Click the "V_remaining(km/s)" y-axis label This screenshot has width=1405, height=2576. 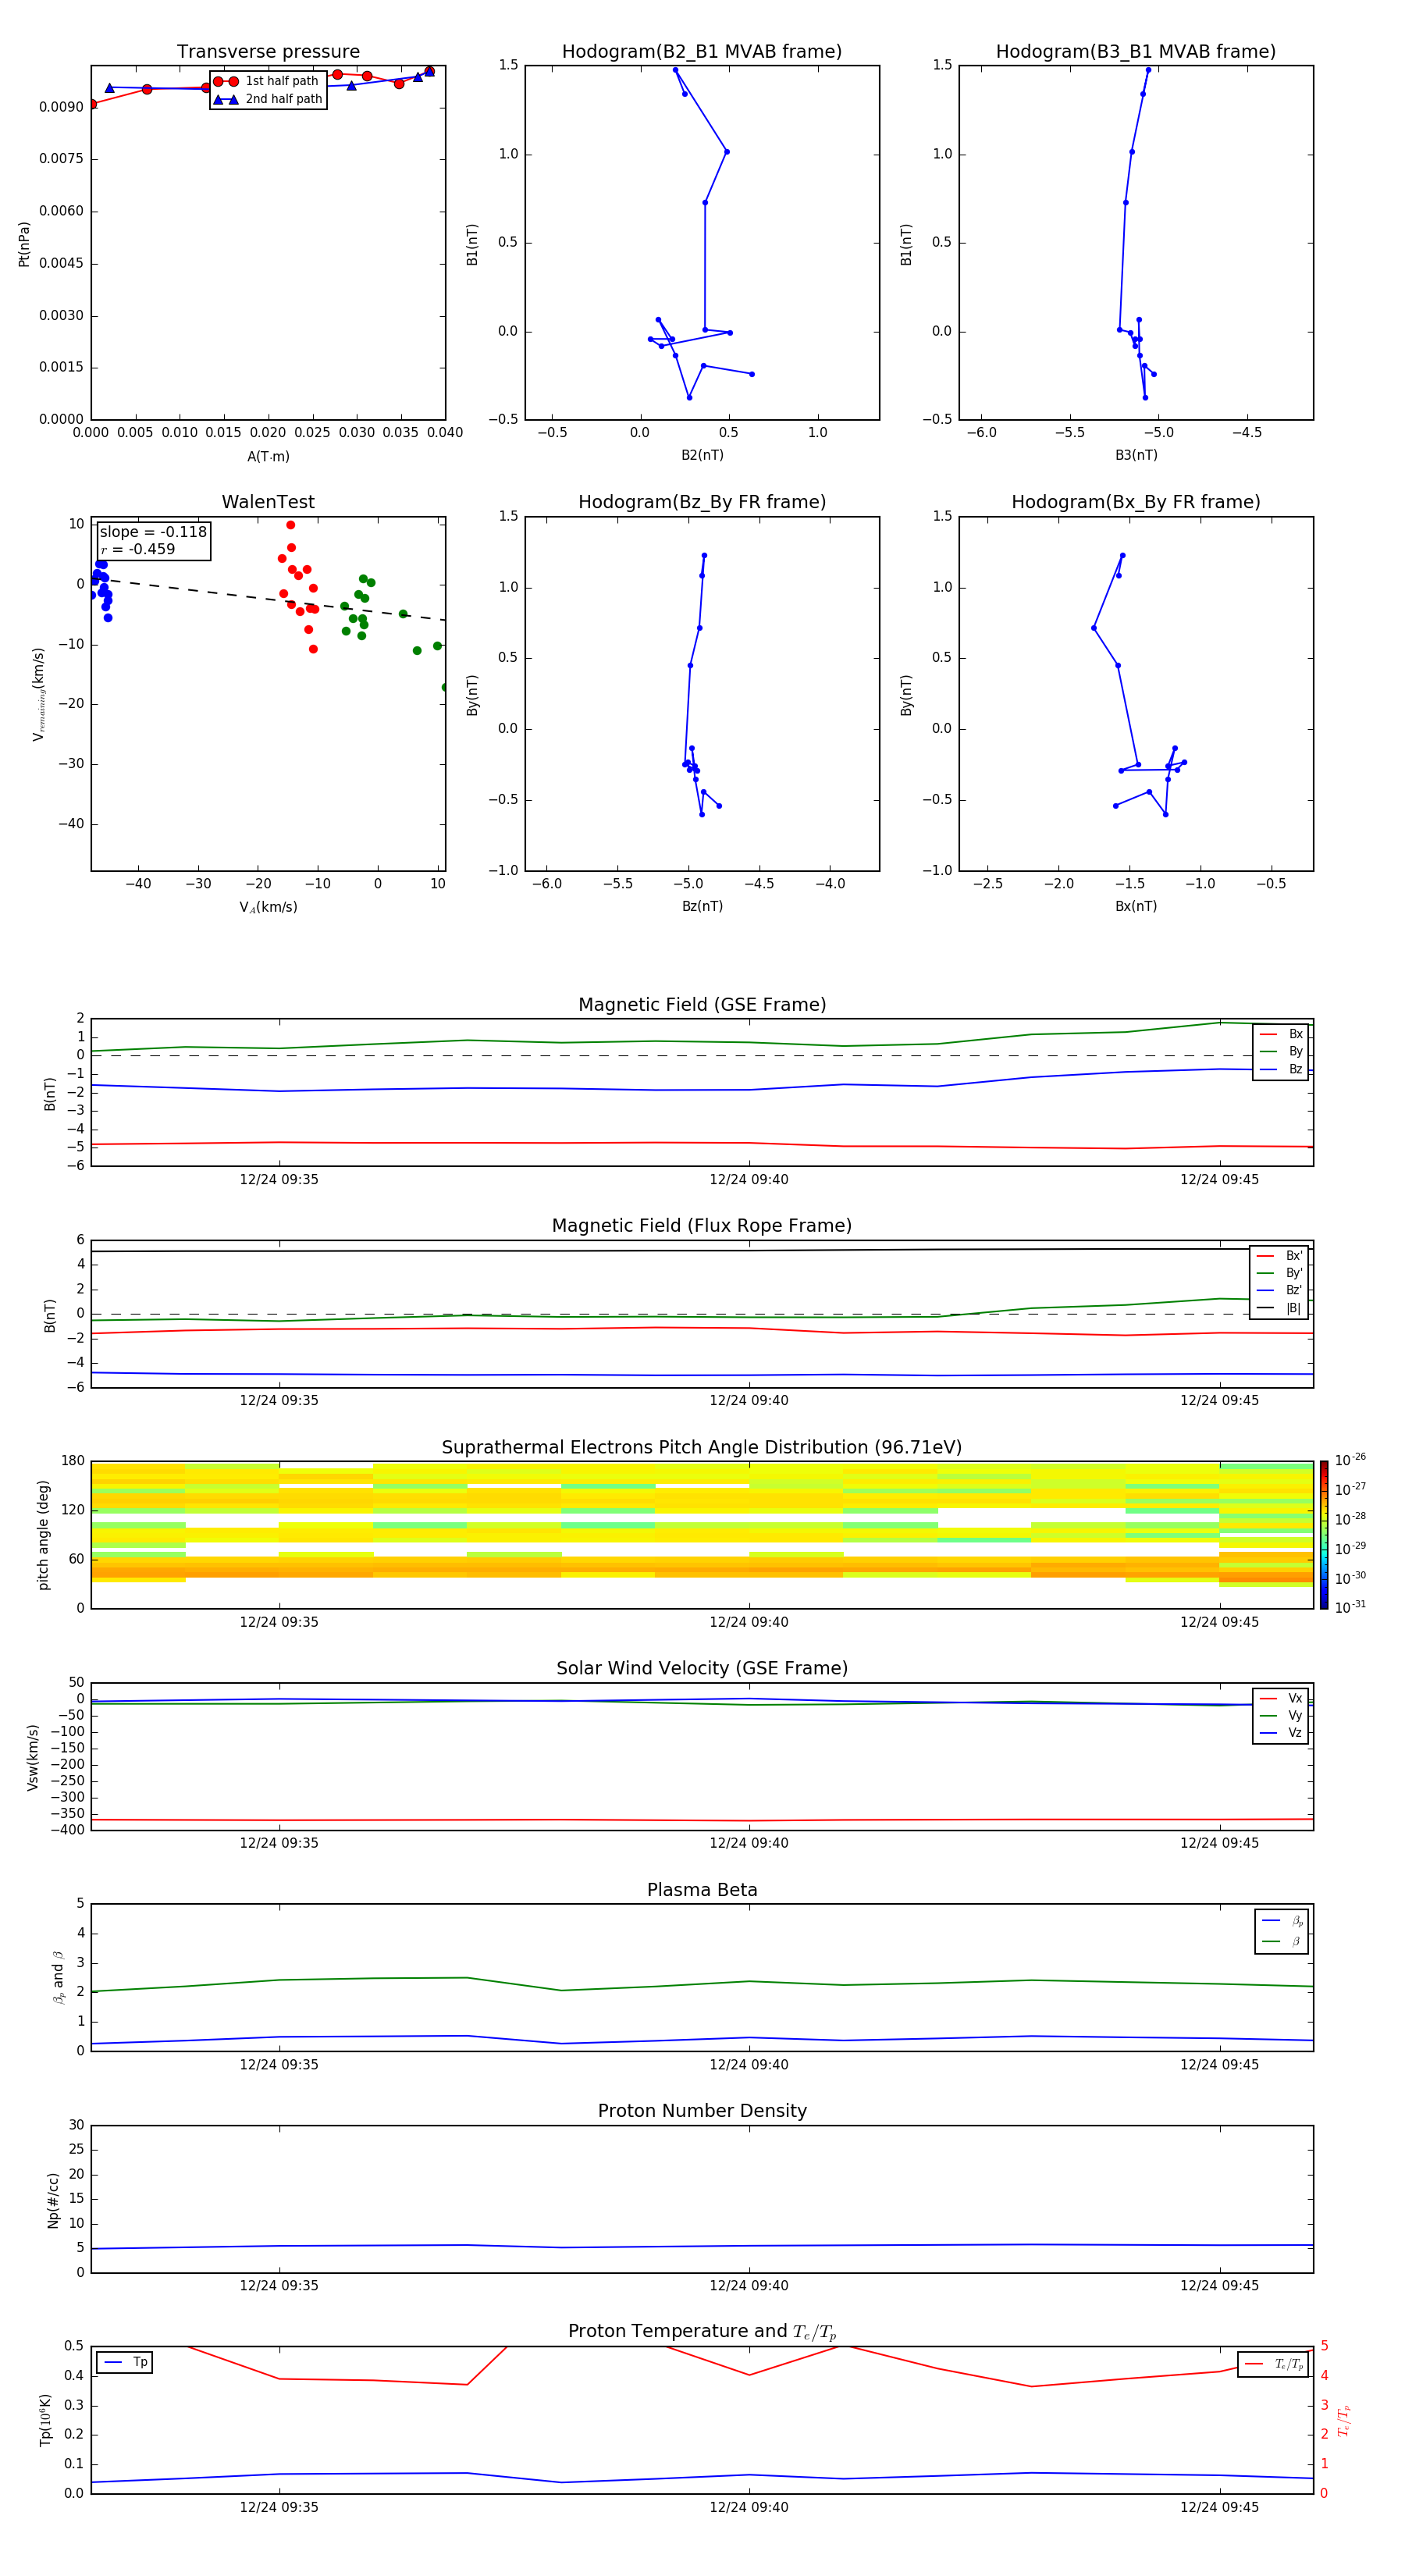pyautogui.click(x=38, y=694)
